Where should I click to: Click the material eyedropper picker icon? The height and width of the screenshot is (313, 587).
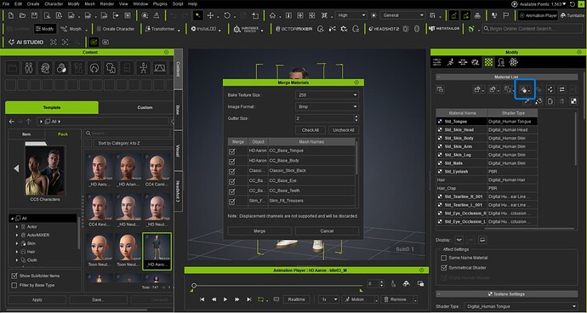[x=527, y=101]
